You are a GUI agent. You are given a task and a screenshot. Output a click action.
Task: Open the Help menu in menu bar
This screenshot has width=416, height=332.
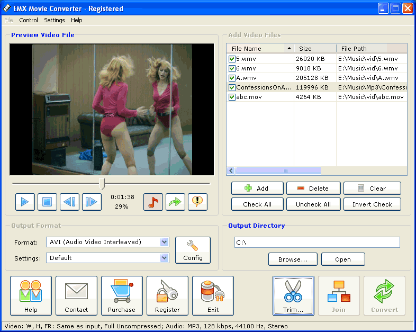tap(77, 20)
